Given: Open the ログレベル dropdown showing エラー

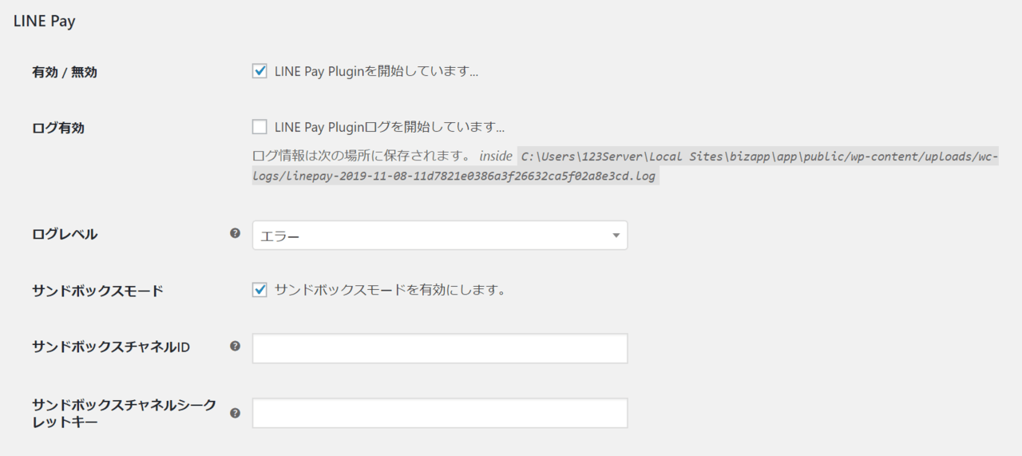Looking at the screenshot, I should click(440, 235).
